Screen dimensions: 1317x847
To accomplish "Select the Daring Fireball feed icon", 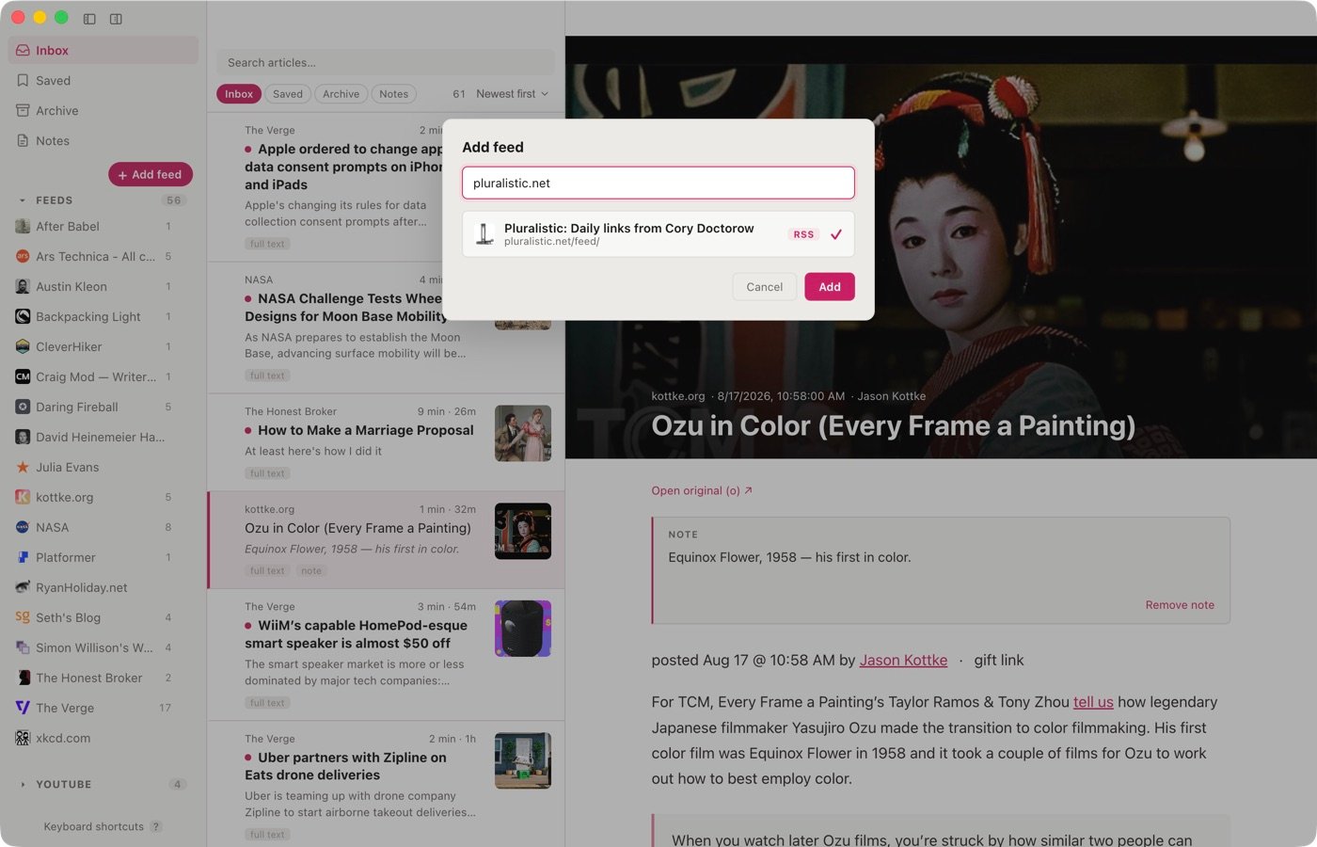I will [x=23, y=408].
